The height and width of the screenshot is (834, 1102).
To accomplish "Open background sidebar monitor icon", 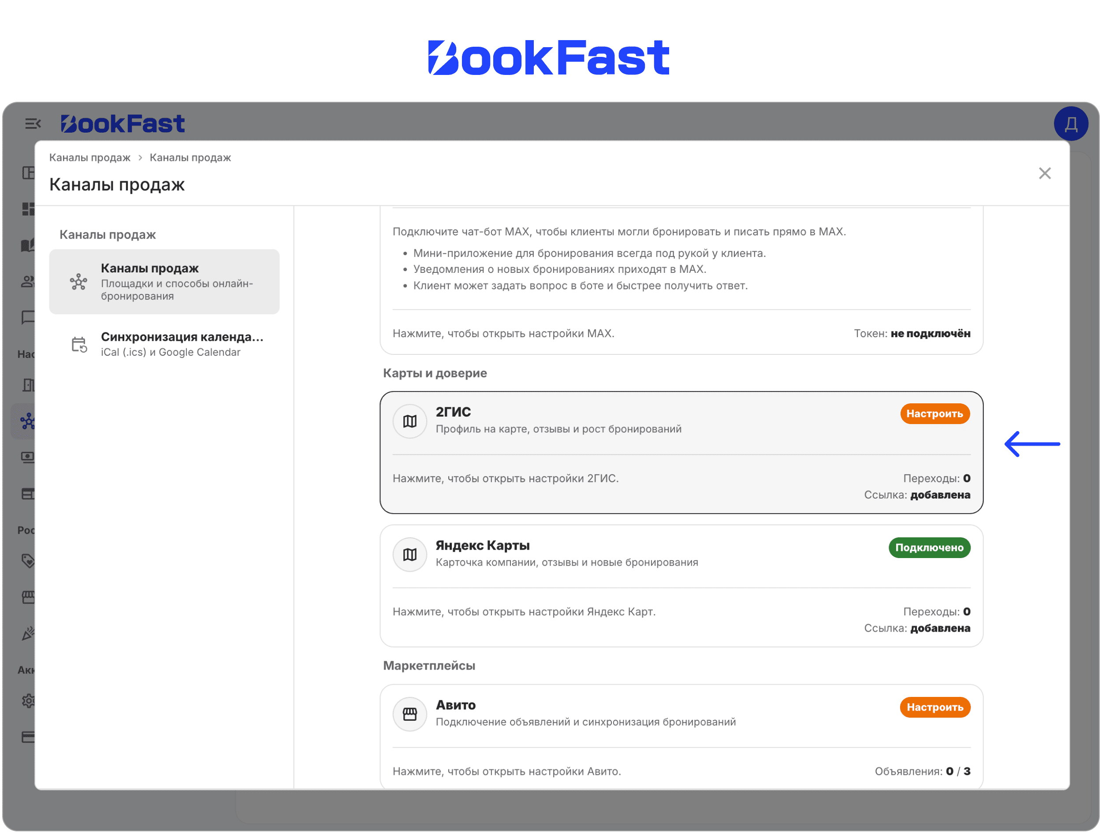I will 28,458.
